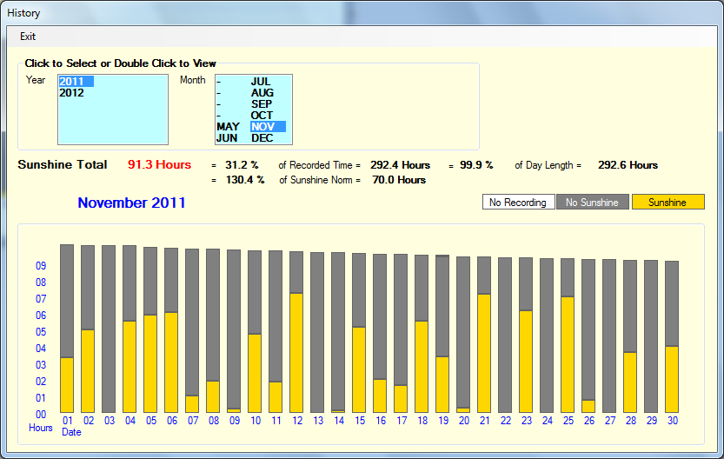The image size is (724, 459).
Task: Select year 2011 in Year list
Action: pyautogui.click(x=72, y=82)
